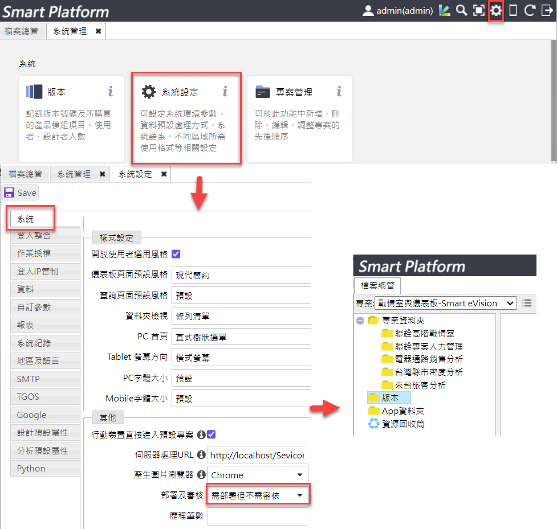Open the 資料夾檢視 selector

pos(241,316)
